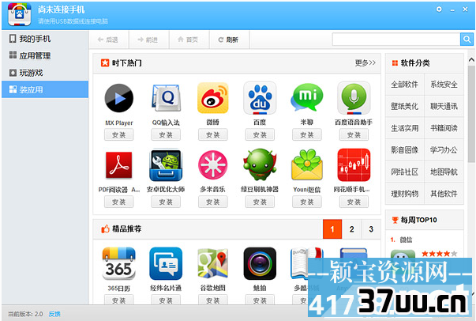This screenshot has height=321, width=476.
Task: Open the 影音图像 category
Action: click(405, 150)
